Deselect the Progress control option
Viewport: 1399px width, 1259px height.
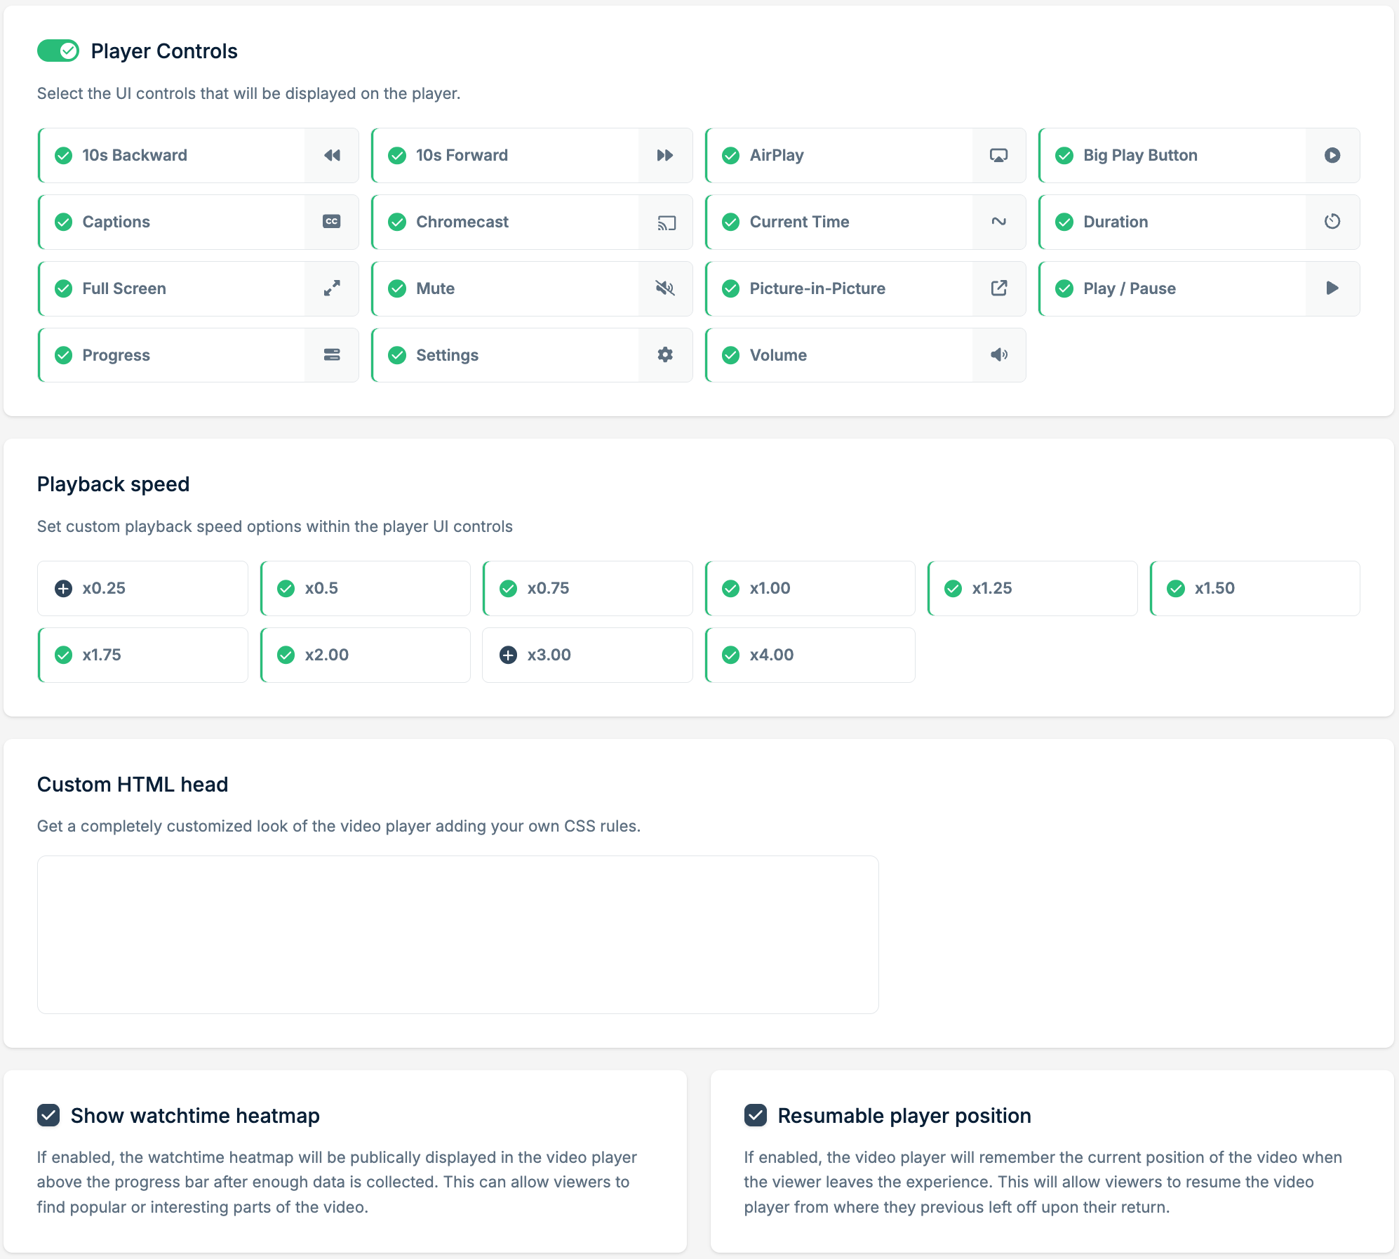[172, 355]
